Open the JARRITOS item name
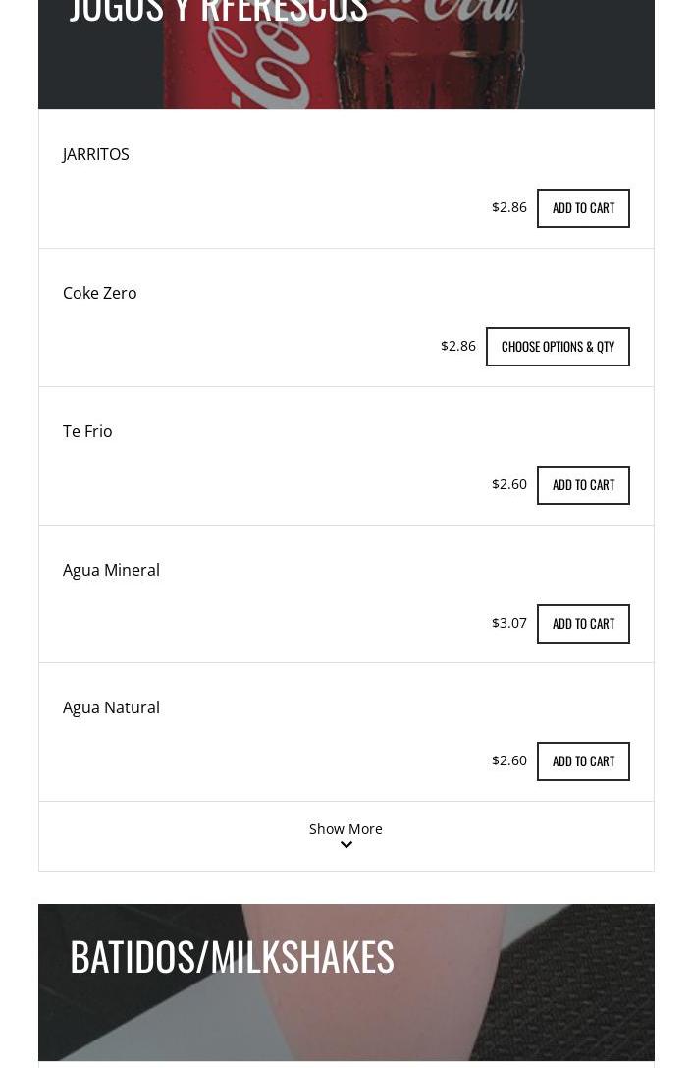The width and height of the screenshot is (692, 1068). click(96, 154)
